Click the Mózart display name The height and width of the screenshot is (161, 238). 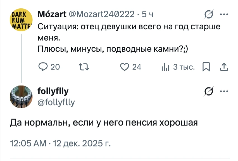52,14
